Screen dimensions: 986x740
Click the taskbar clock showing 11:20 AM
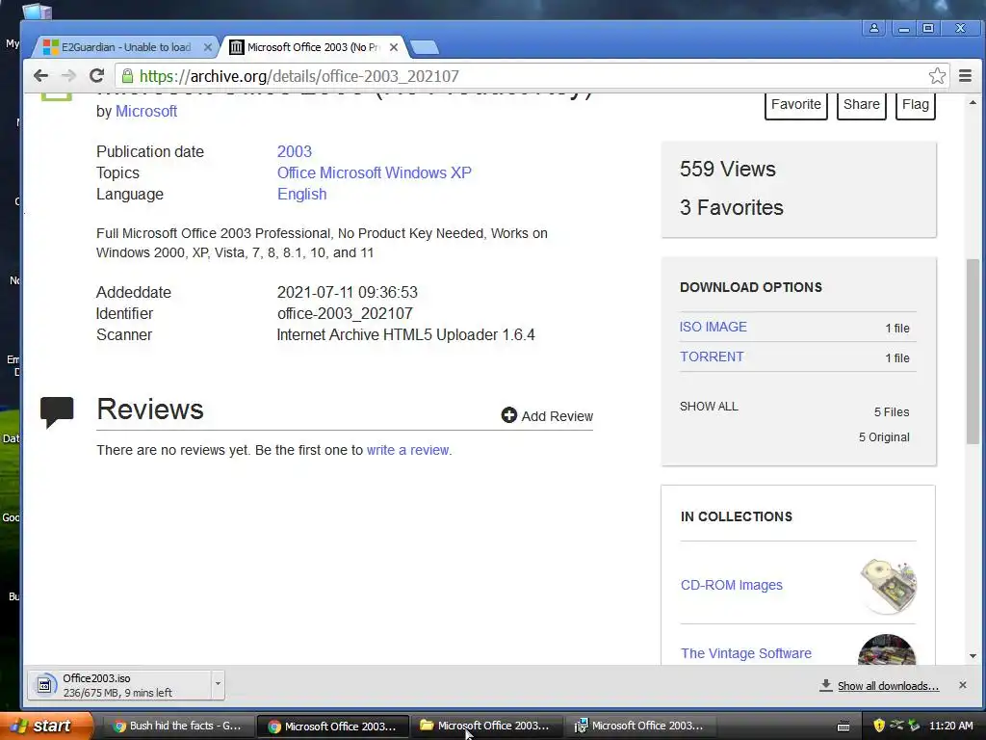point(950,726)
